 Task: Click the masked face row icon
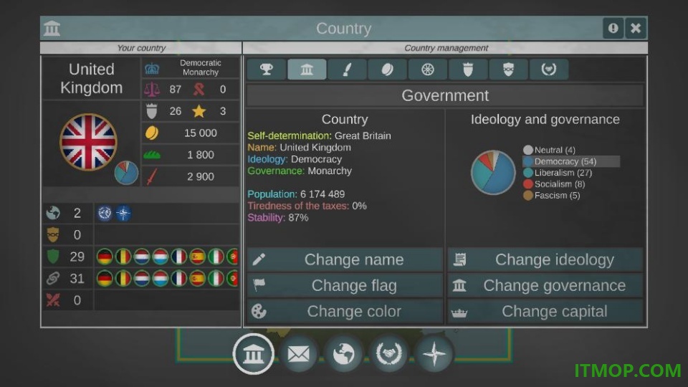pos(52,235)
